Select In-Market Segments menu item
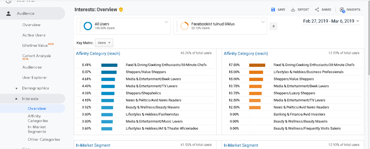This screenshot has height=149, width=370. click(x=37, y=129)
